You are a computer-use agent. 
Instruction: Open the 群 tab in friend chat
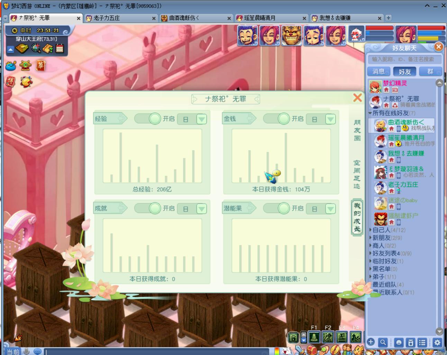(430, 71)
